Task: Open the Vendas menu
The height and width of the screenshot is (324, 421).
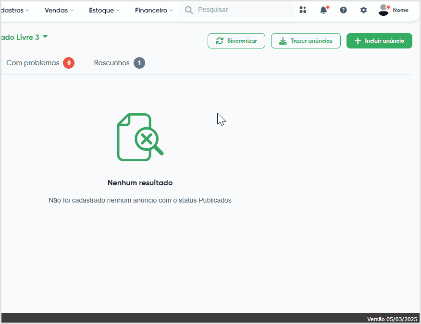Action: click(x=59, y=10)
